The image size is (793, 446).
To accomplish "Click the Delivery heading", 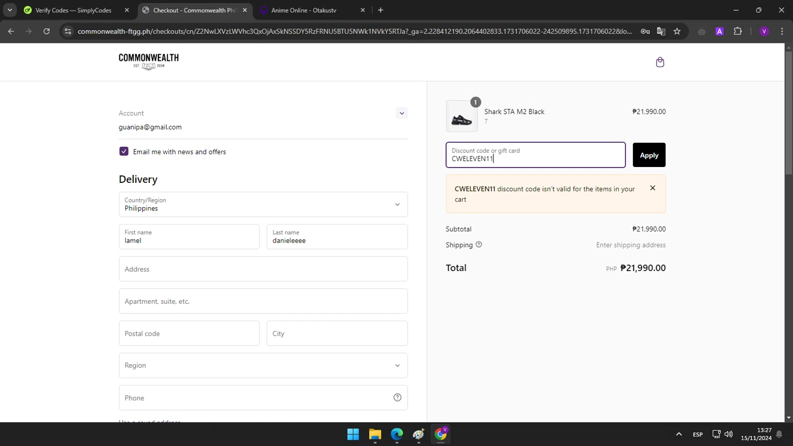I will pyautogui.click(x=138, y=179).
